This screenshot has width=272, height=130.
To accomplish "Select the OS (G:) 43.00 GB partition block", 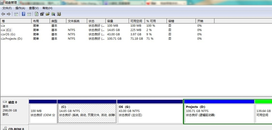I will [x=150, y=112].
